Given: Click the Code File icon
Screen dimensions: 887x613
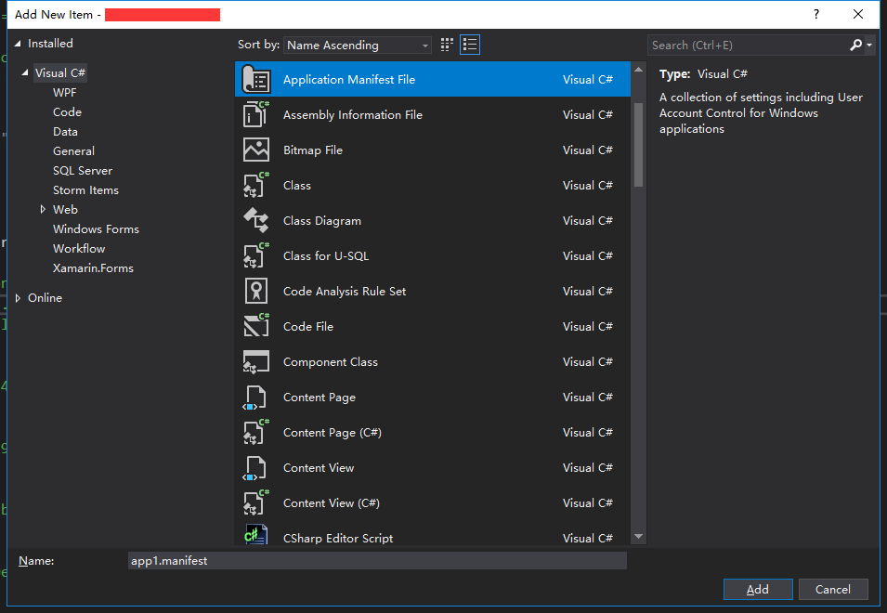Looking at the screenshot, I should pyautogui.click(x=256, y=326).
